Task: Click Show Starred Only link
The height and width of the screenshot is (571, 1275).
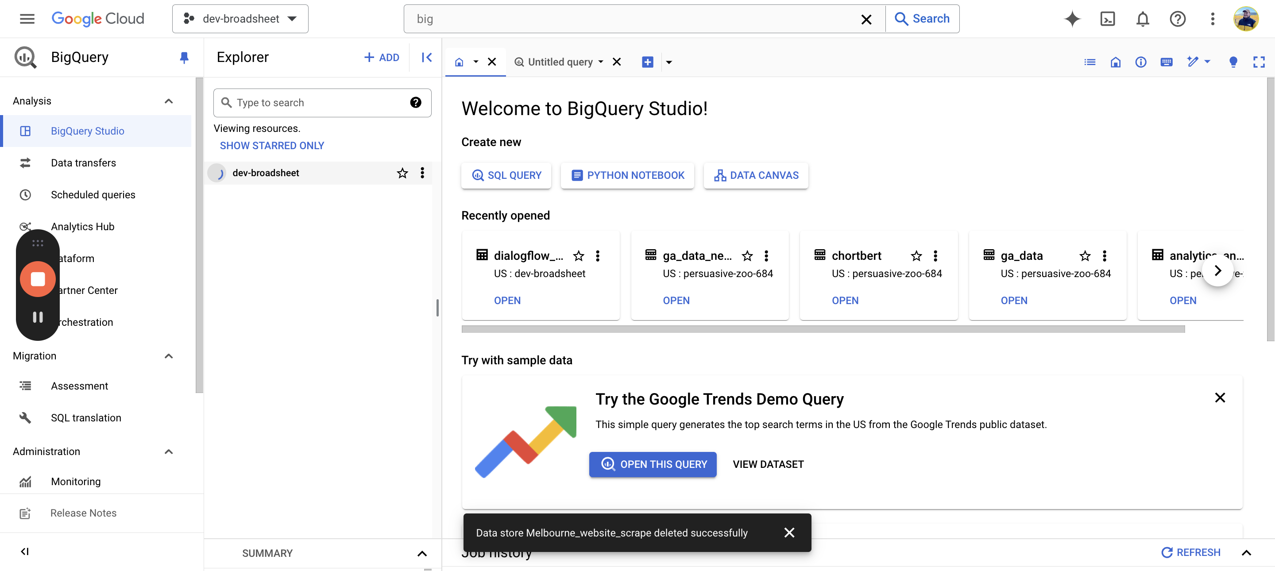Action: point(272,146)
